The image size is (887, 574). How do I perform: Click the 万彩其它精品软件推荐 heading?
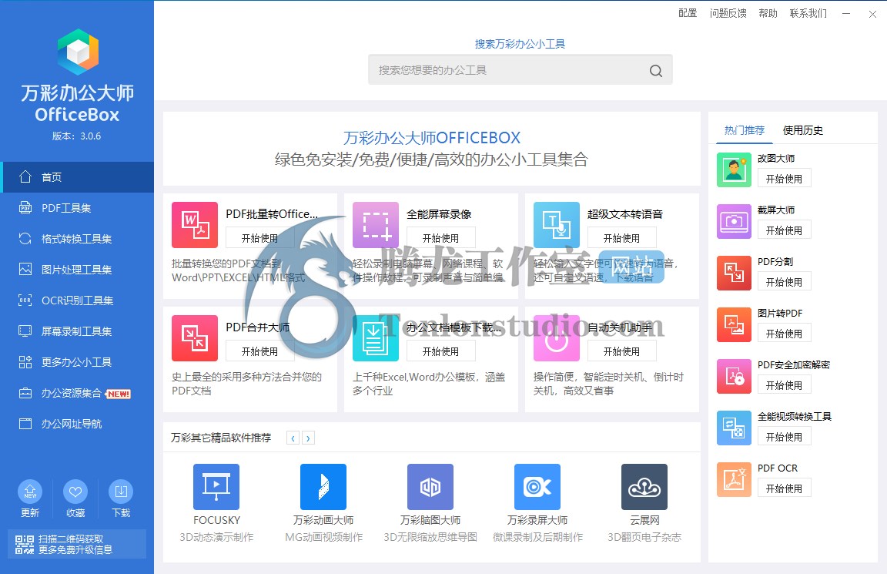221,438
